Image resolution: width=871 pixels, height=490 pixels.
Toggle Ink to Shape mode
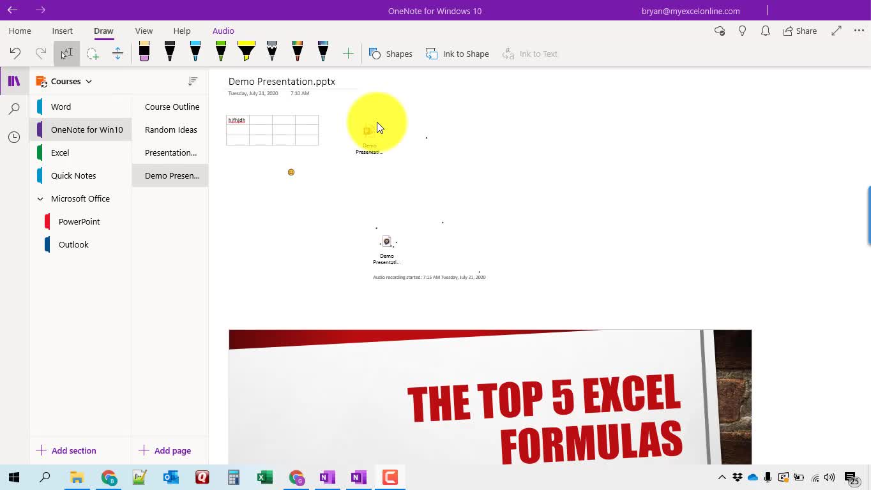pos(458,54)
